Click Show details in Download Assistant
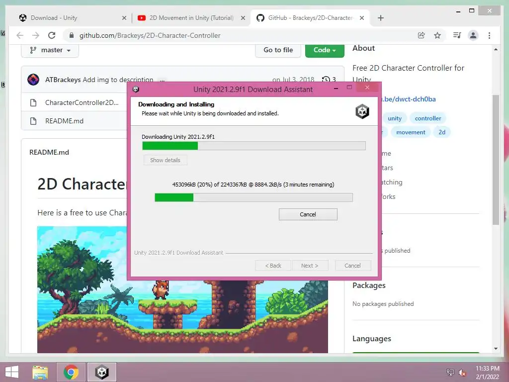Screen dimensions: 509x382 [165, 160]
